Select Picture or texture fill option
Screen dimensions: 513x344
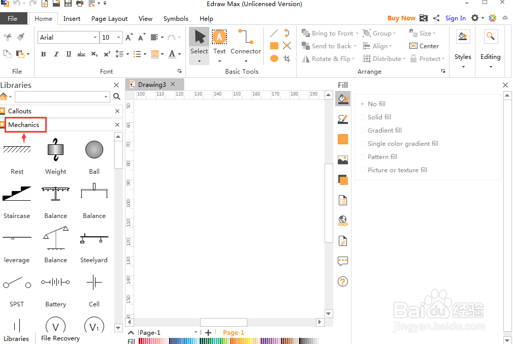[393, 170]
